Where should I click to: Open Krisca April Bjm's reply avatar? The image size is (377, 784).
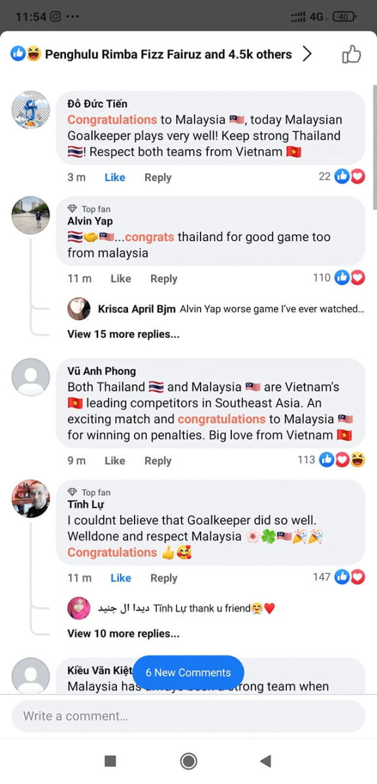point(79,308)
